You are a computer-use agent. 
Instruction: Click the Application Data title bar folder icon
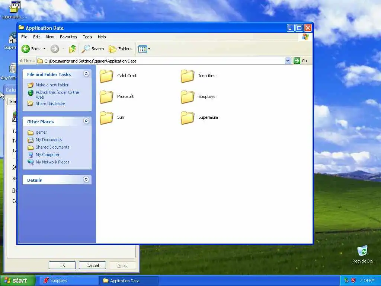click(x=21, y=28)
